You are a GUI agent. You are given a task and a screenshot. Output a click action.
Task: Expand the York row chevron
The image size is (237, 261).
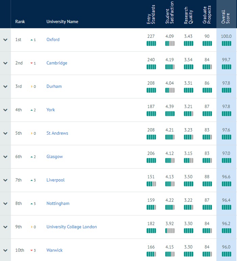pyautogui.click(x=5, y=110)
